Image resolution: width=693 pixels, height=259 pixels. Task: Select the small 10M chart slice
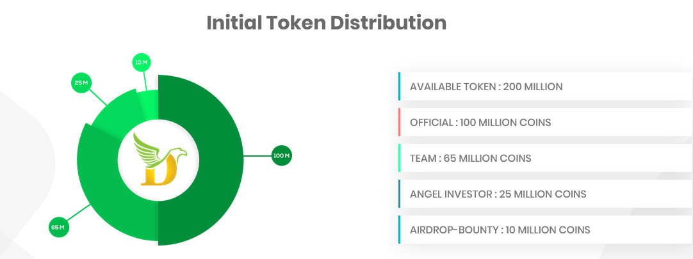click(x=149, y=102)
